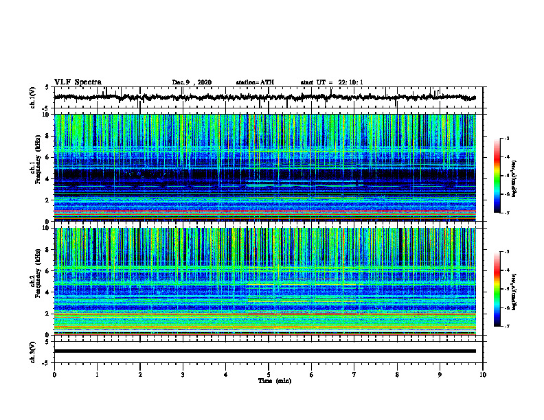Click the ch.2 color bar "-7" label
The height and width of the screenshot is (420, 544).
point(507,326)
